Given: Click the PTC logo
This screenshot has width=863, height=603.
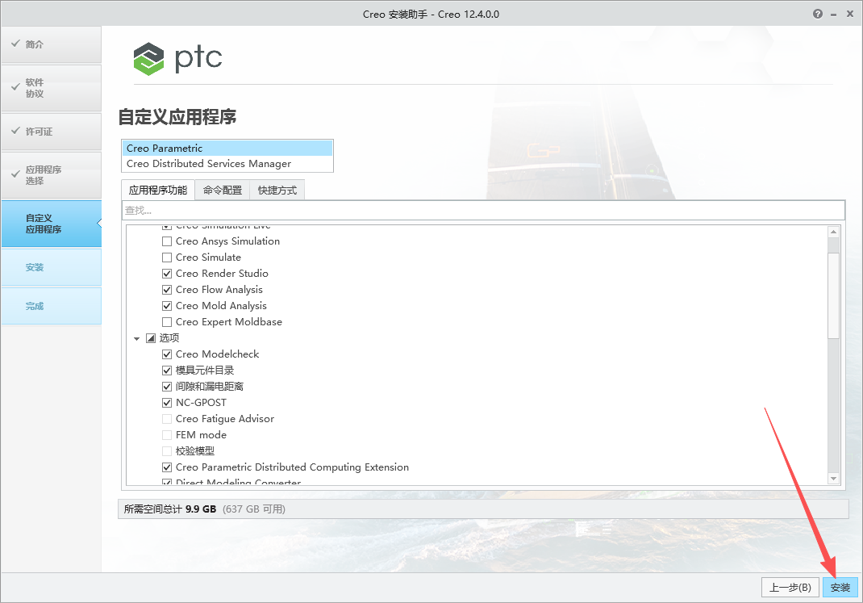Looking at the screenshot, I should click(x=177, y=58).
